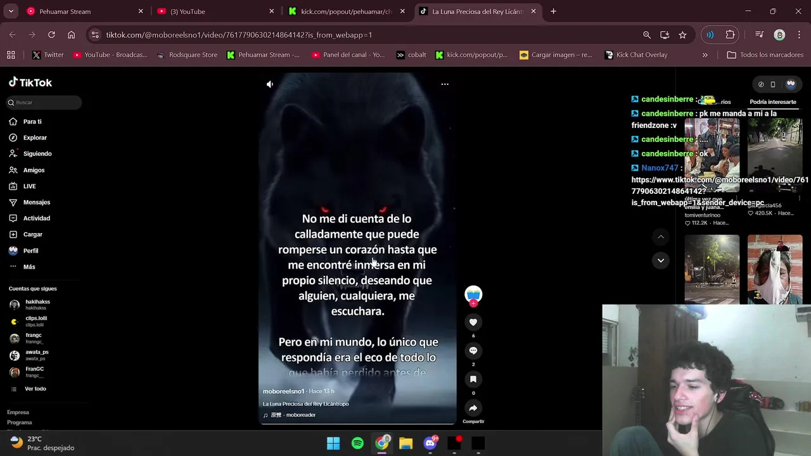Switch to Podría interesarte tab
This screenshot has height=456, width=811.
coord(773,102)
